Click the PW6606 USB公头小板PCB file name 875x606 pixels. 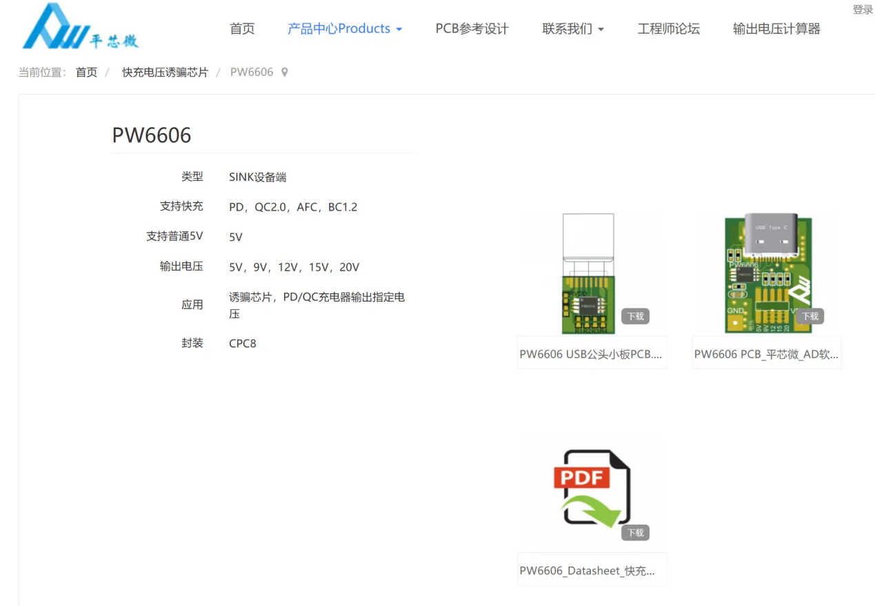[591, 353]
